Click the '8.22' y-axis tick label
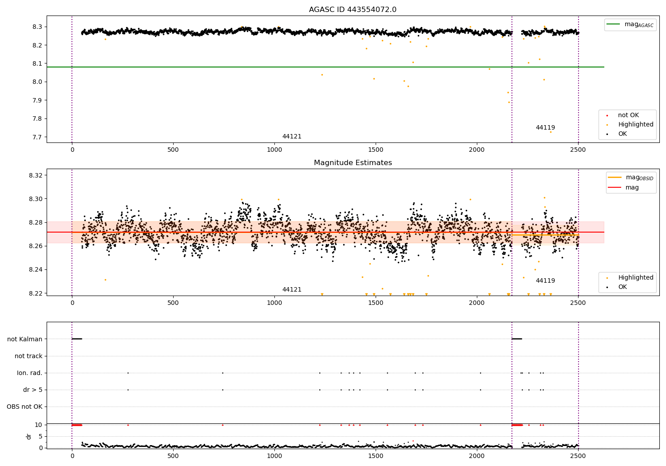Viewport: 666px width, 466px height. 36,293
